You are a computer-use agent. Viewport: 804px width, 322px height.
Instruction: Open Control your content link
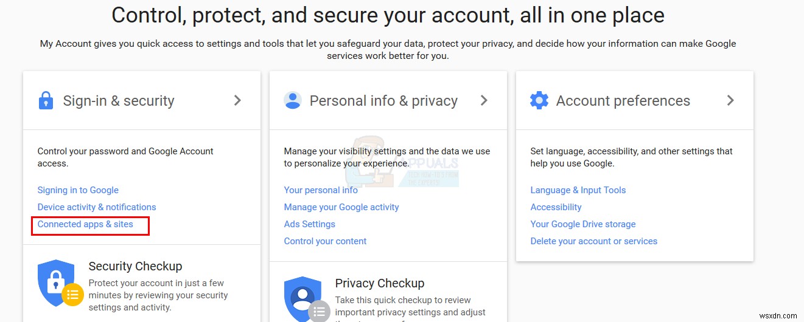tap(325, 241)
